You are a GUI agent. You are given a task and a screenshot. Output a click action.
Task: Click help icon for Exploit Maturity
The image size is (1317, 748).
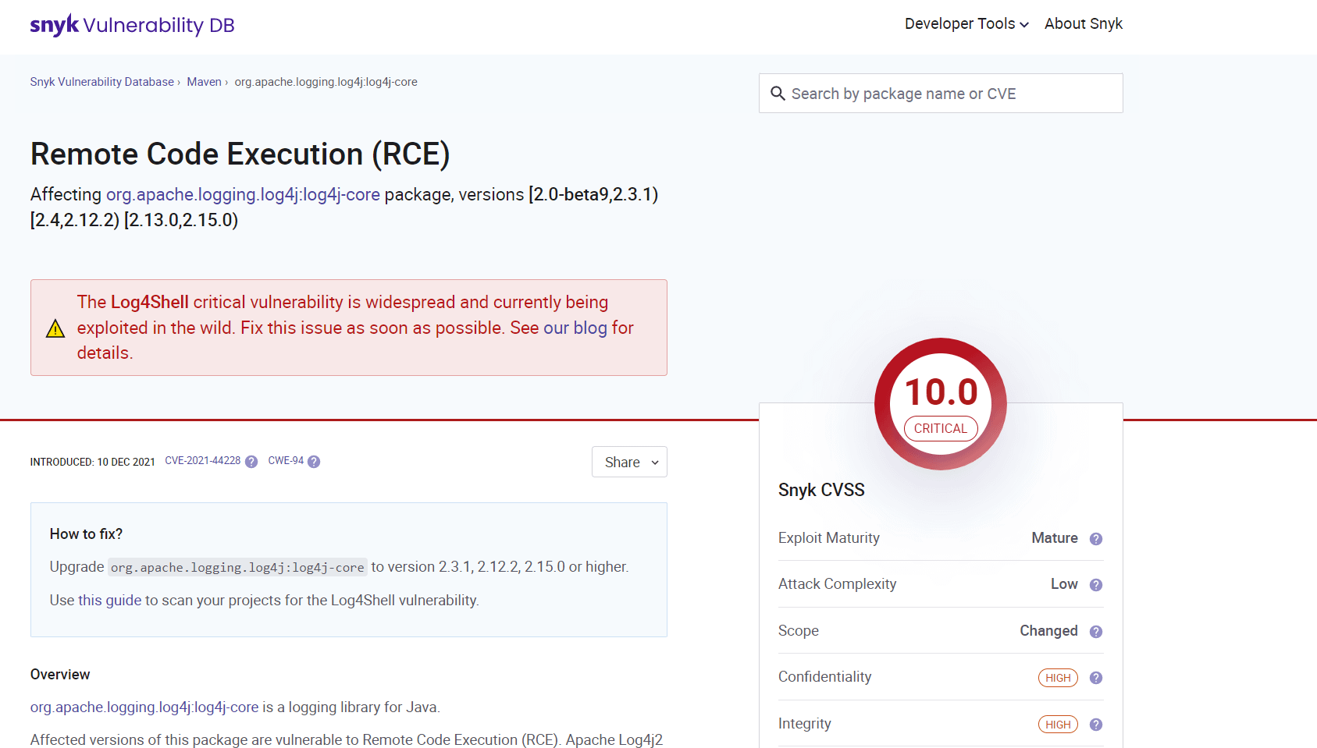(x=1095, y=539)
